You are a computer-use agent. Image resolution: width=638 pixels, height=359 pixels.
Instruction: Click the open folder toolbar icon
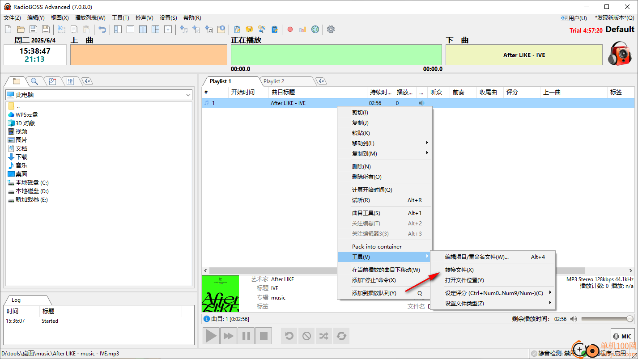(21, 30)
